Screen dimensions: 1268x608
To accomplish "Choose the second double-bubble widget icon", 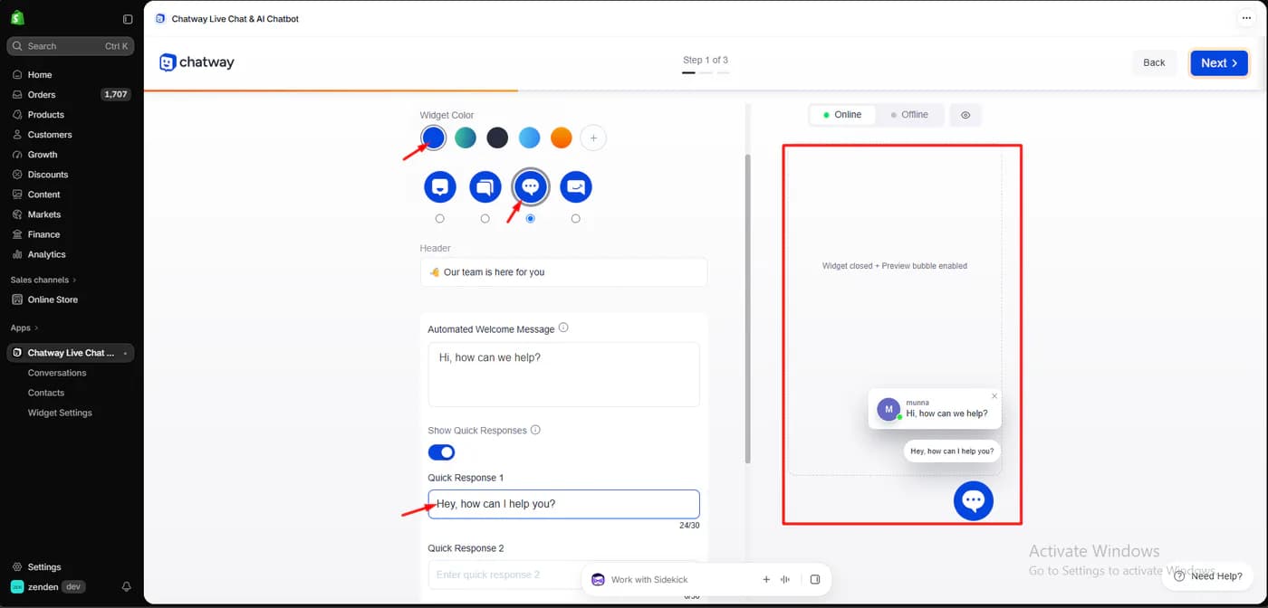I will (x=485, y=187).
